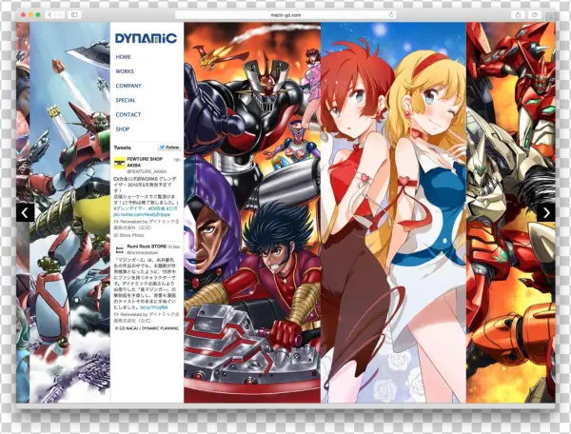Screen dimensions: 571x434
Task: Toggle the Safari sidebar button
Action: (x=74, y=14)
